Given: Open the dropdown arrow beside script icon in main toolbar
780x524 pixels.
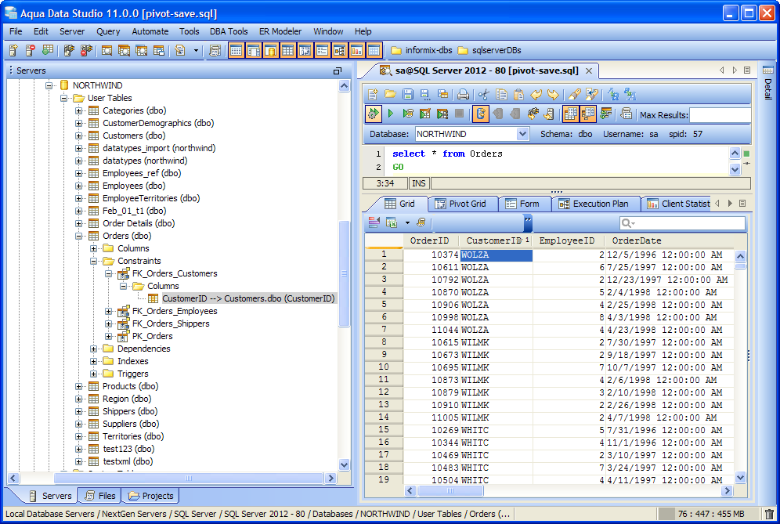Looking at the screenshot, I should click(196, 50).
